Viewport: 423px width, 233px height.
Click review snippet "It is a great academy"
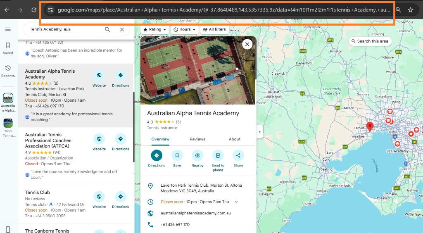point(71,117)
